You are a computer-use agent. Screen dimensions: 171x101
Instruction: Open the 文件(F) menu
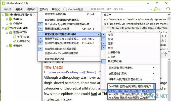pos(8,9)
